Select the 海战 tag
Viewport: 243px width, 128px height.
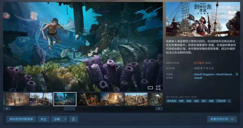pos(196,101)
